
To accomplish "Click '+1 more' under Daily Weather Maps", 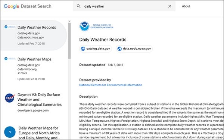I will (22, 73).
